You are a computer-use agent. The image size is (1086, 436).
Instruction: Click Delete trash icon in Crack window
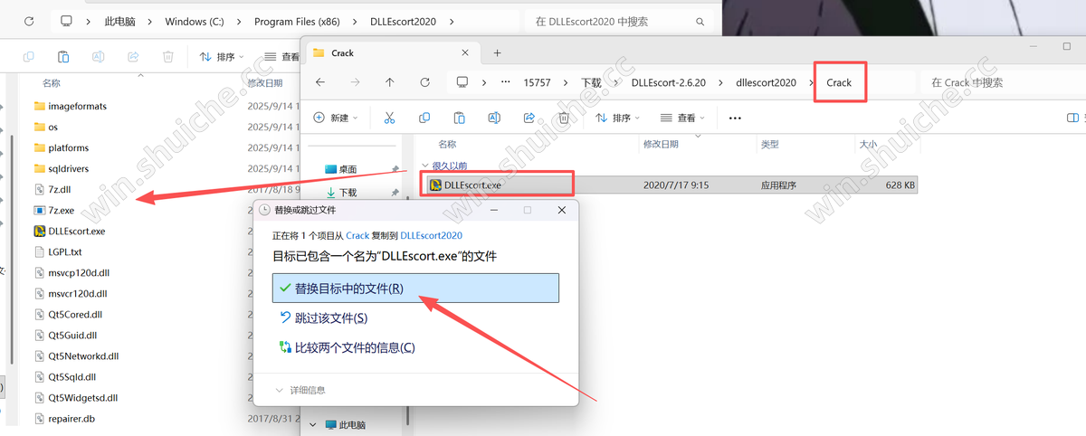(x=564, y=118)
